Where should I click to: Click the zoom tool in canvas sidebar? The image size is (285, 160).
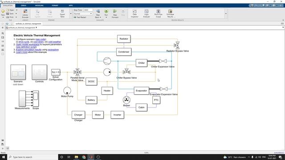[x=3, y=33]
